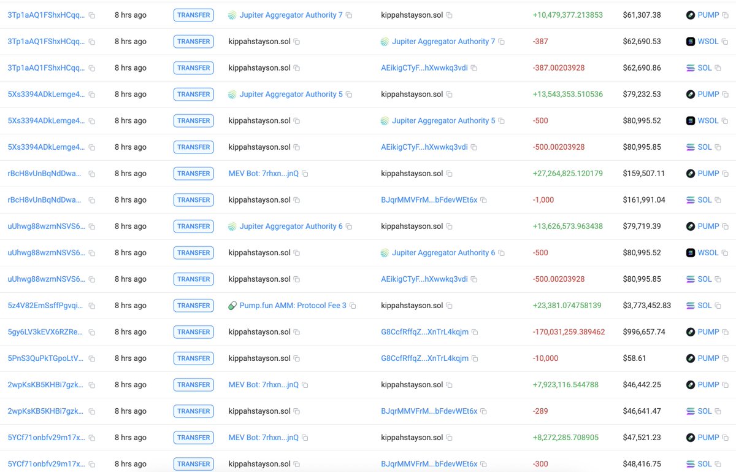The image size is (736, 472).
Task: Click the Pump.fun pill icon beside Protocol Fee 3
Action: click(x=232, y=306)
